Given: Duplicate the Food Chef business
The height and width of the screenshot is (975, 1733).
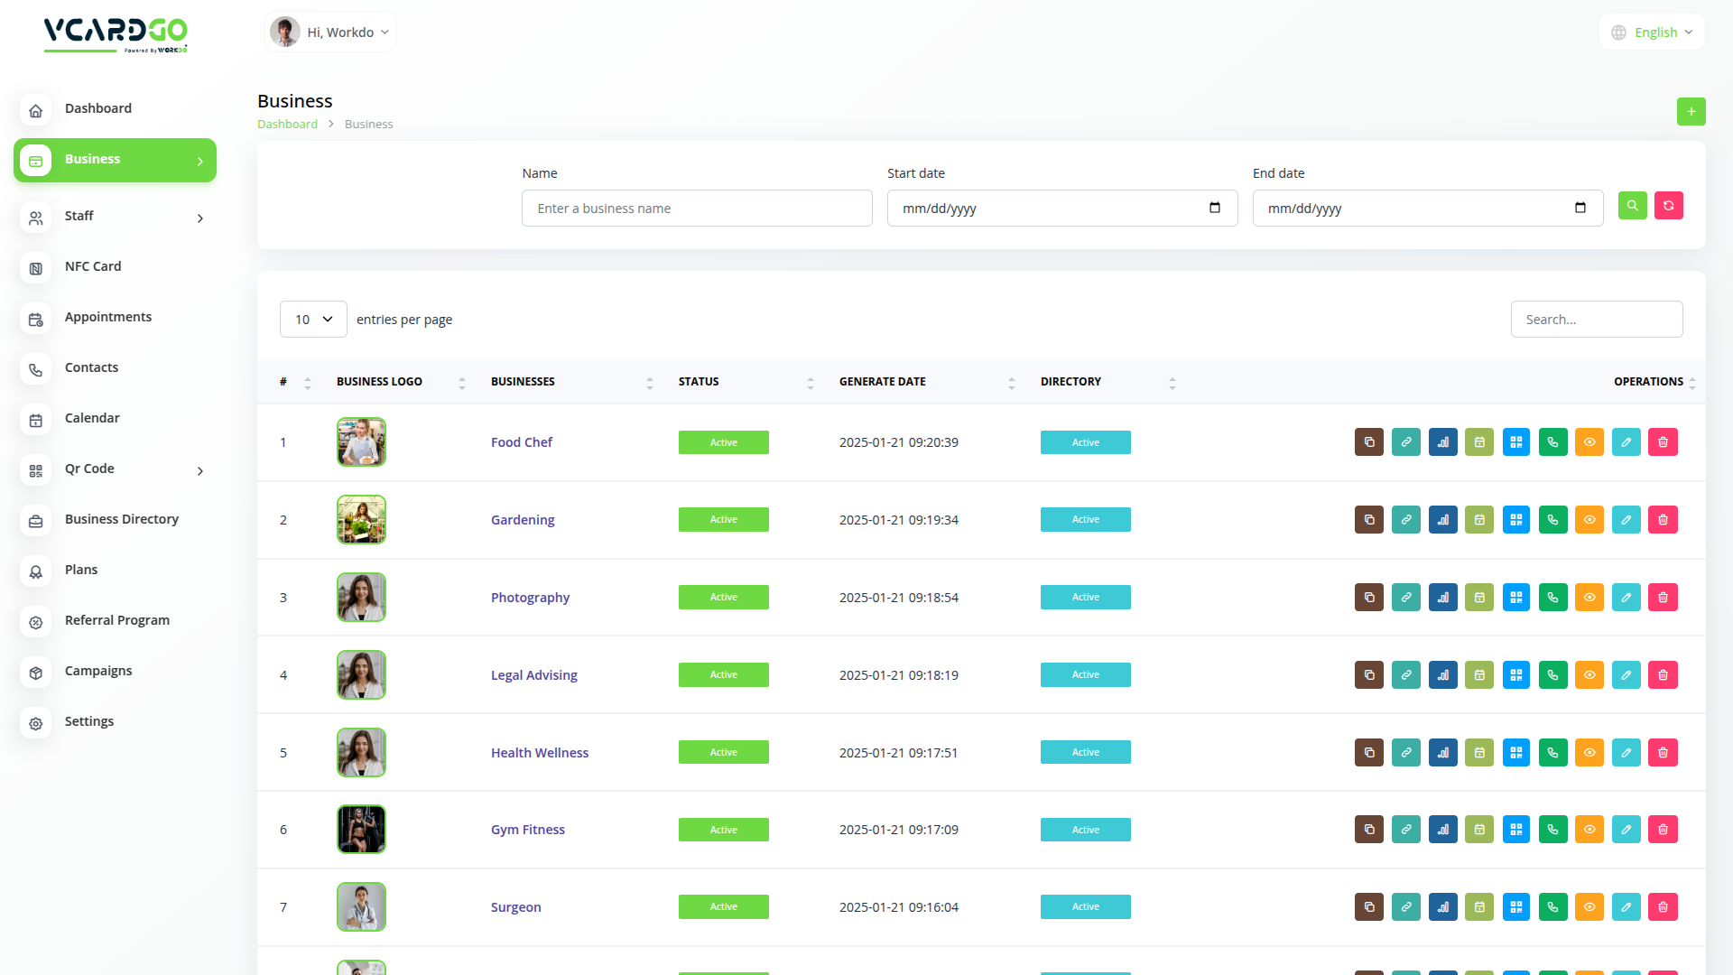Looking at the screenshot, I should point(1369,442).
